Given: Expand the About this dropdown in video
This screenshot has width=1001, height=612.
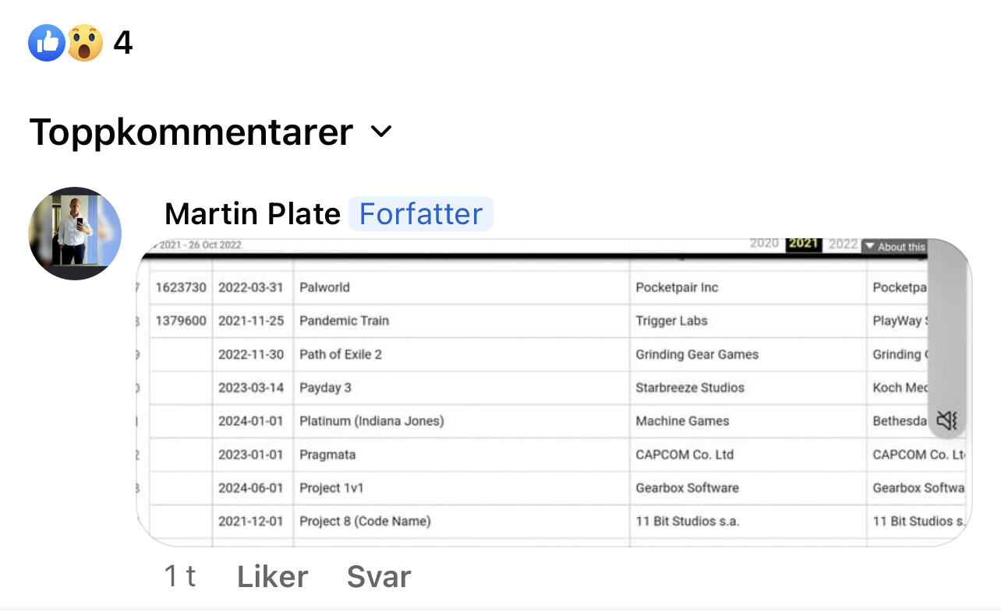Looking at the screenshot, I should point(894,246).
